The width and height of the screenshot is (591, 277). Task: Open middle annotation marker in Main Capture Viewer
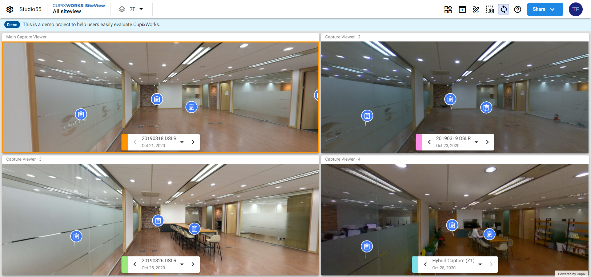click(x=157, y=99)
